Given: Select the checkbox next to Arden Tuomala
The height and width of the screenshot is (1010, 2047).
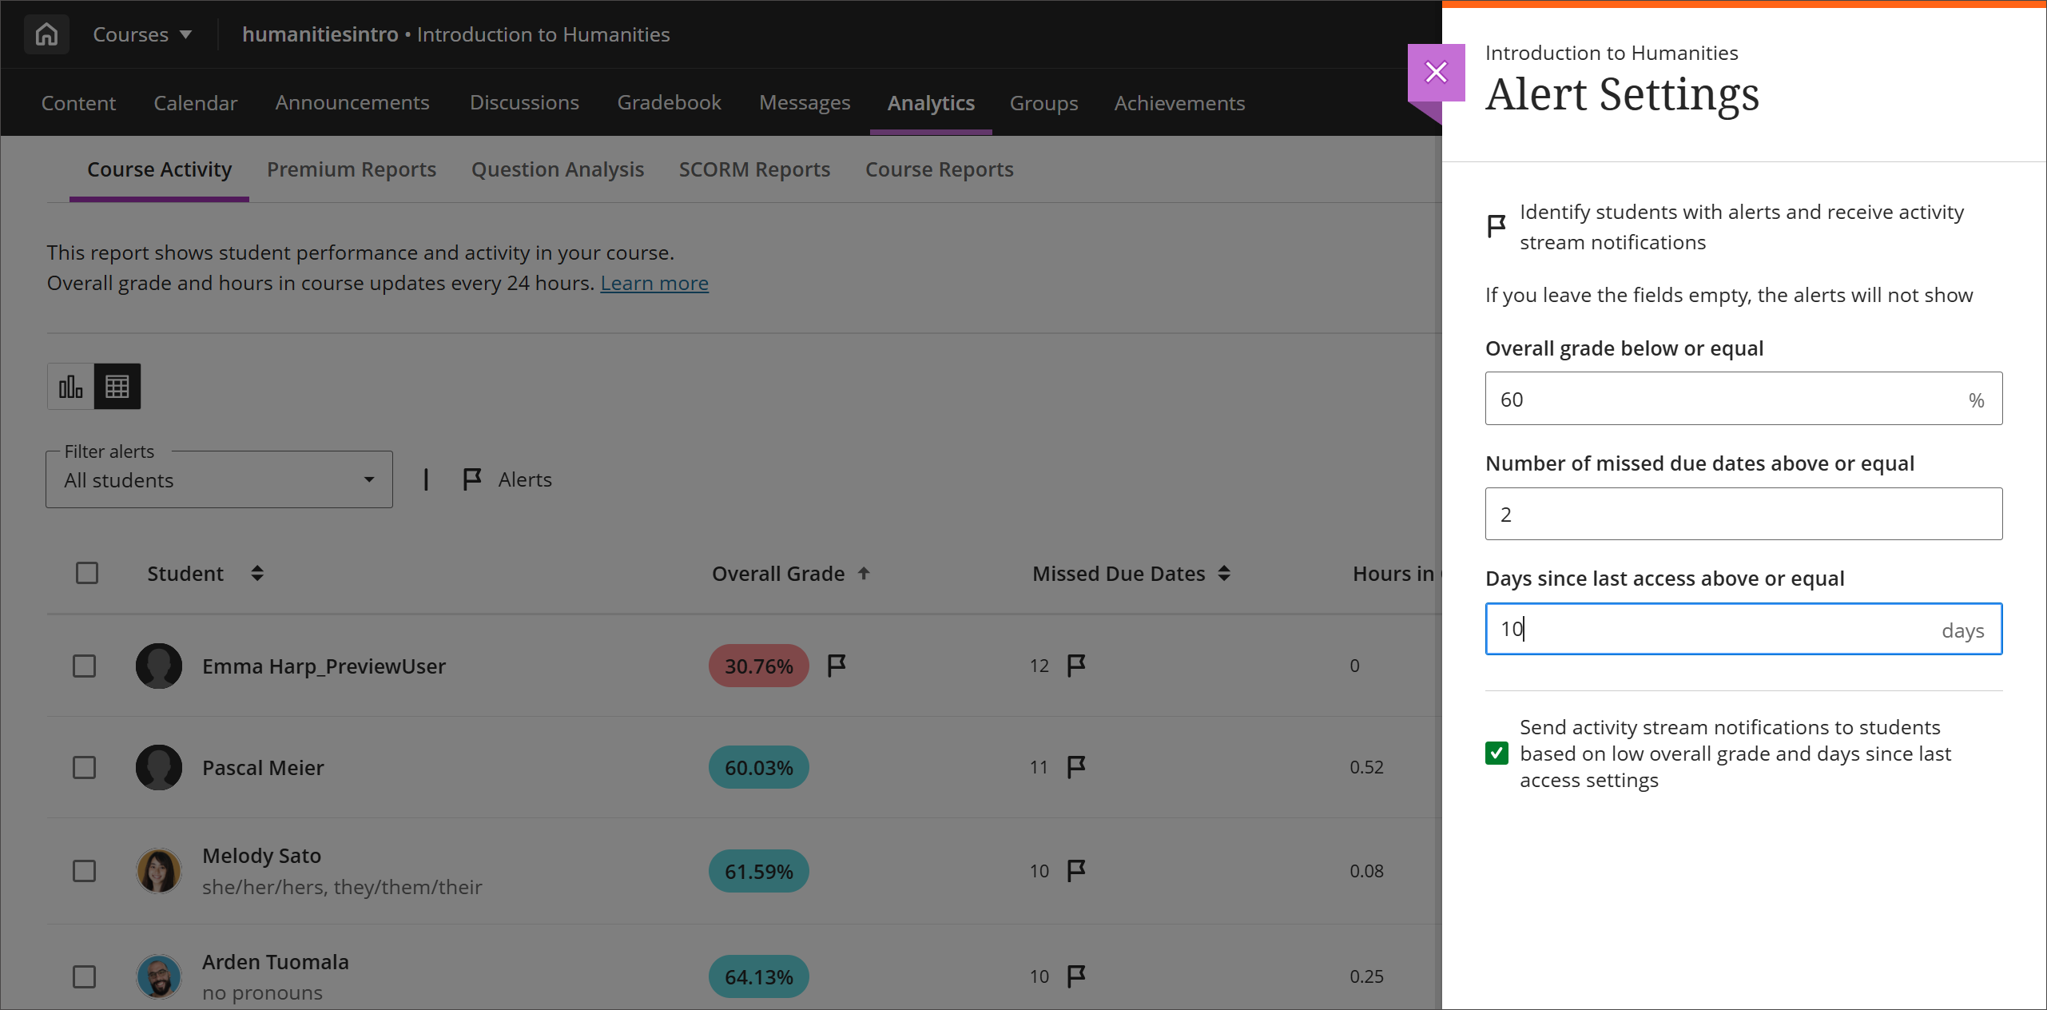Looking at the screenshot, I should point(84,976).
